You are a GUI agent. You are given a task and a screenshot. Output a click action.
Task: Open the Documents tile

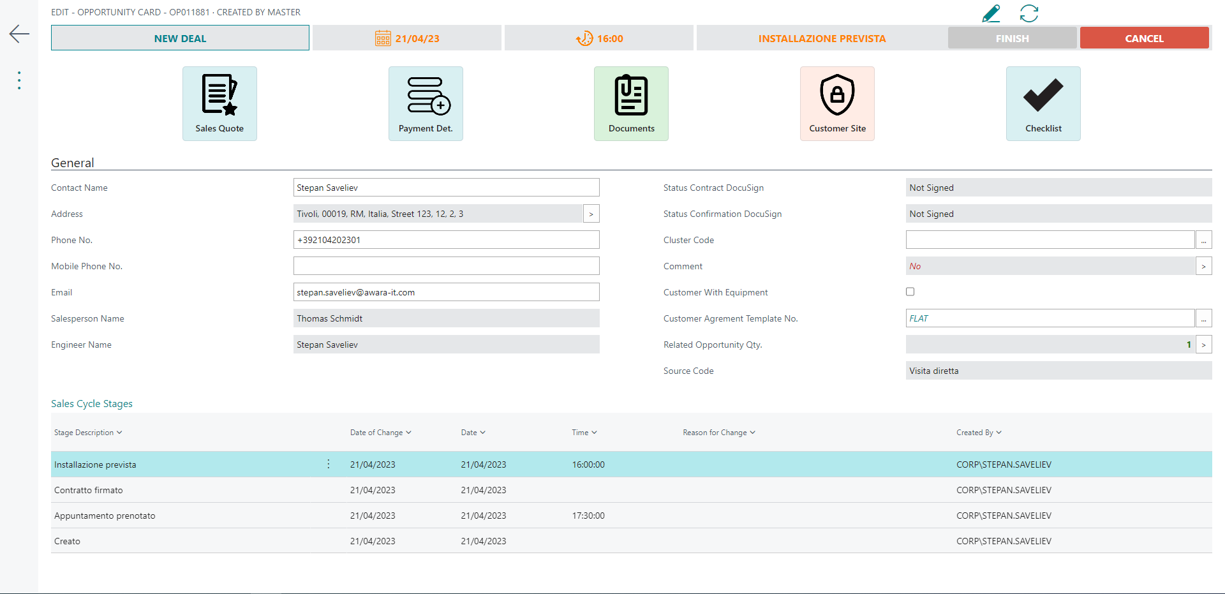pyautogui.click(x=631, y=103)
